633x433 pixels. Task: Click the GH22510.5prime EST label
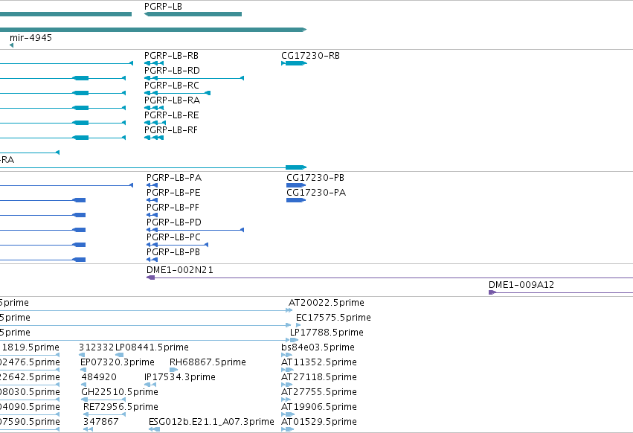(120, 392)
